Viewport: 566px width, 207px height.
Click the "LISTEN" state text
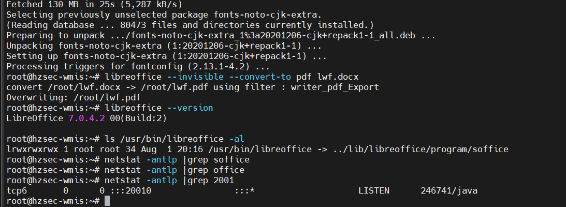coord(373,190)
